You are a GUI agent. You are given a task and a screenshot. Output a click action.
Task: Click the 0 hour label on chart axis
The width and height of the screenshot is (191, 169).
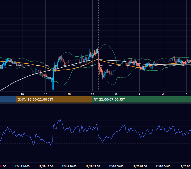[x=116, y=94]
